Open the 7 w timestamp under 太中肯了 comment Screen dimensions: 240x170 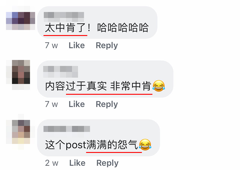[51, 45]
